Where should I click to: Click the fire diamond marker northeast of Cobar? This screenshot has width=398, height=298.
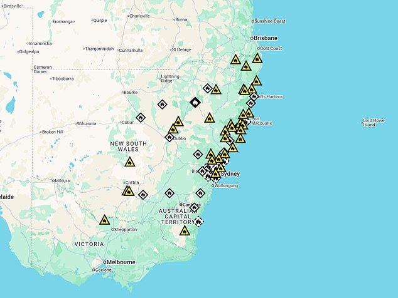[162, 105]
